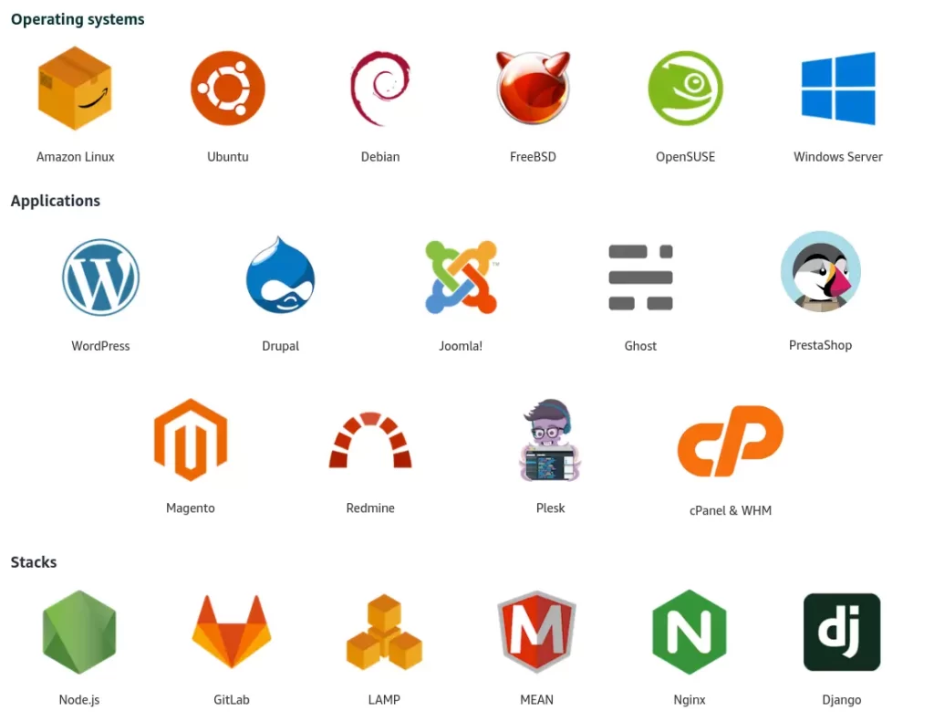The height and width of the screenshot is (722, 934).
Task: Click the Node.js text label
Action: (79, 700)
